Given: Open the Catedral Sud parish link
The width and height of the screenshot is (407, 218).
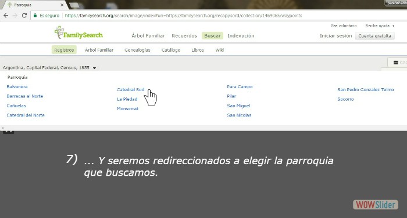Looking at the screenshot, I should tap(131, 90).
